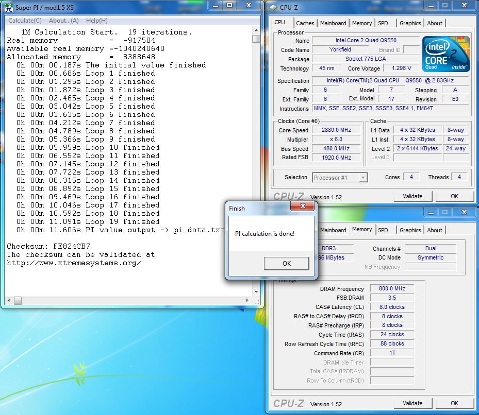Open About tab in lower CPU-Z window
This screenshot has height=415, width=479.
pyautogui.click(x=434, y=230)
